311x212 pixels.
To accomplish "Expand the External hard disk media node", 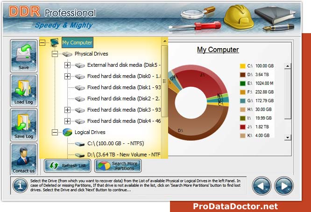I will click(67, 65).
